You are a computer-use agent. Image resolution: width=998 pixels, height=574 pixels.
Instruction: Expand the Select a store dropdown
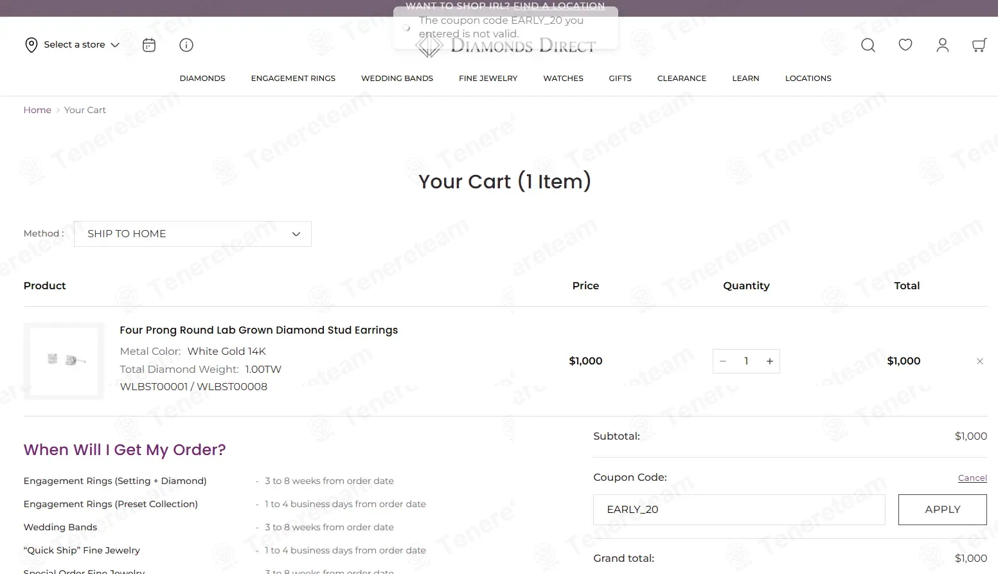pyautogui.click(x=82, y=45)
